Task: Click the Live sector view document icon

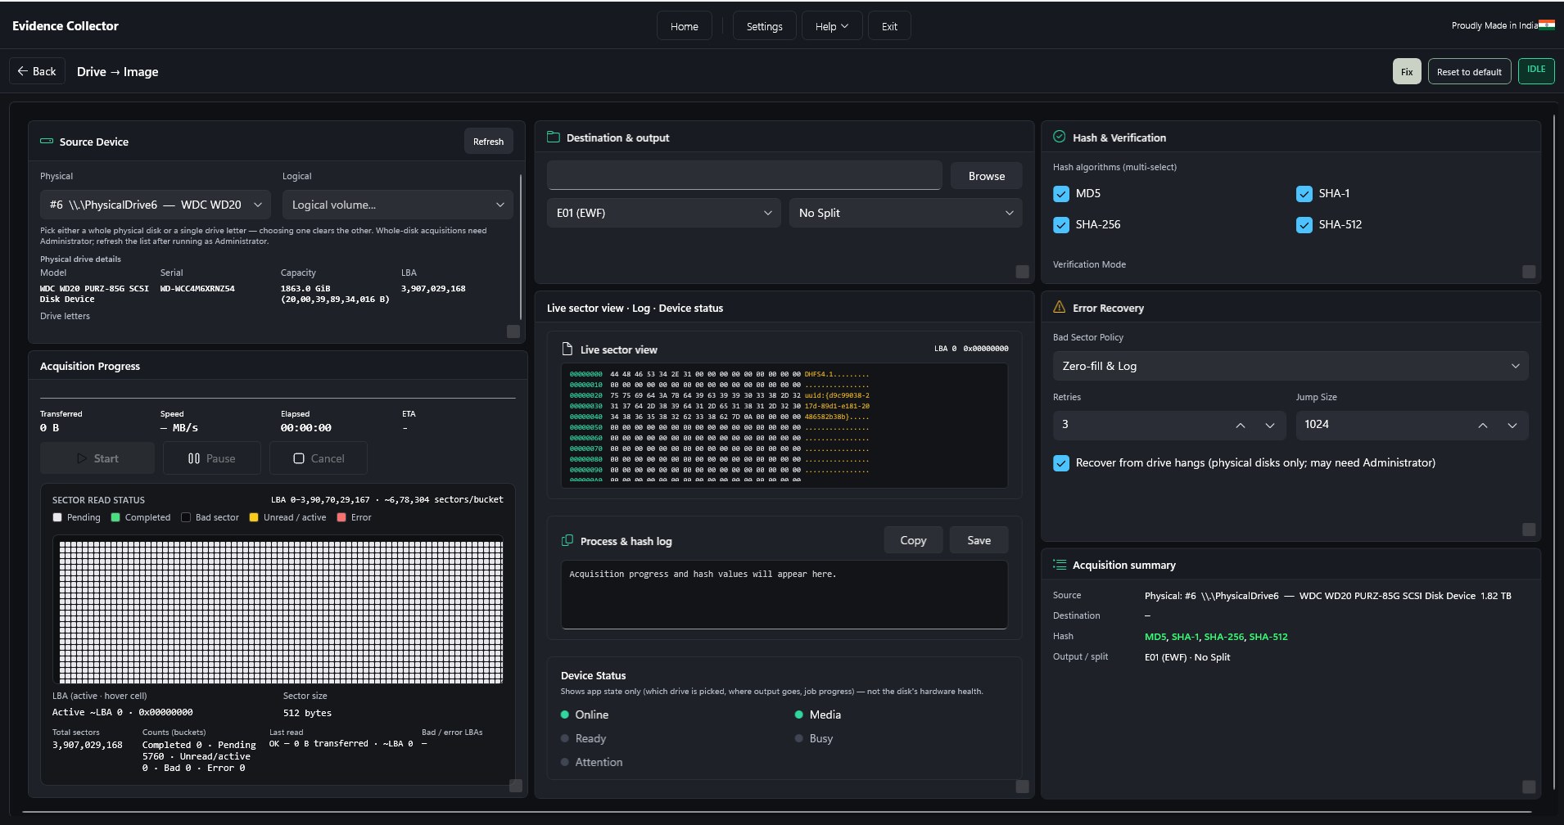Action: point(567,349)
